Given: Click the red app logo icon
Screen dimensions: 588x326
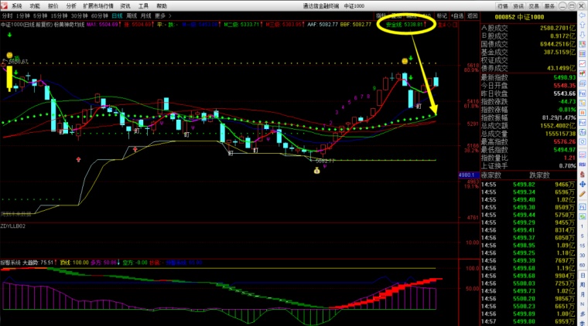Looking at the screenshot, I should 5,5.
